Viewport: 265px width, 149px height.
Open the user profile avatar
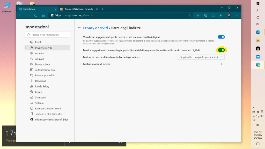pyautogui.click(x=229, y=15)
